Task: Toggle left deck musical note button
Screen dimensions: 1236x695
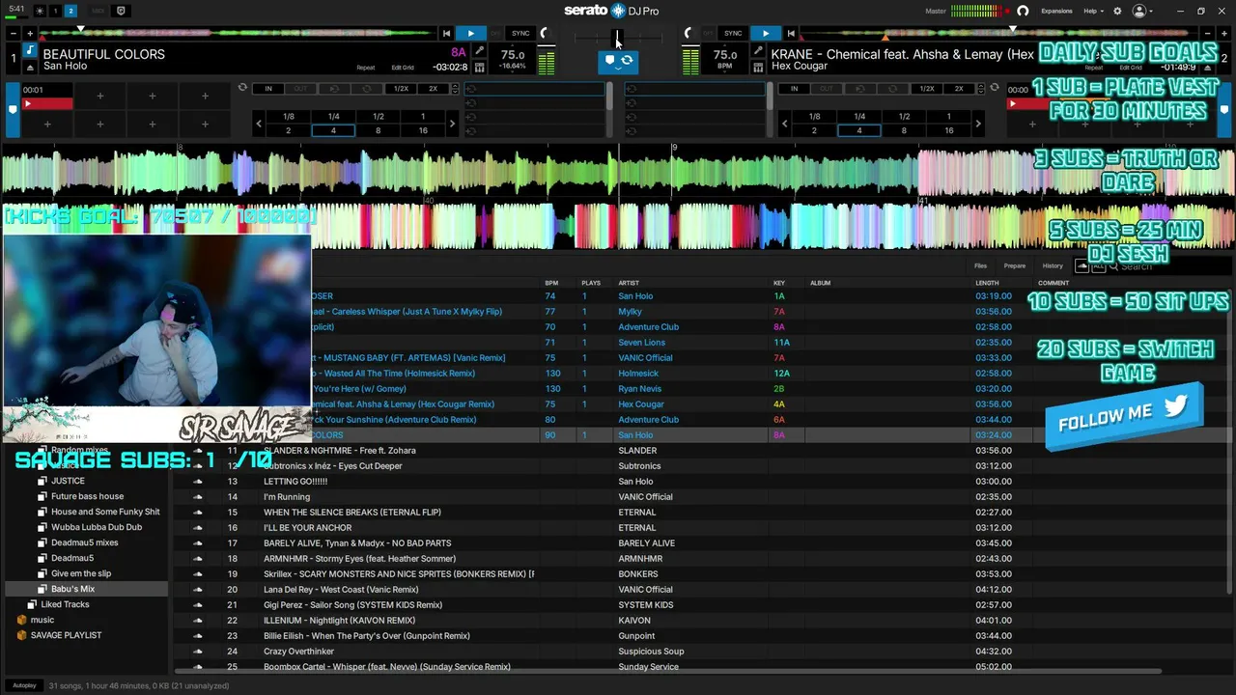Action: pos(29,51)
